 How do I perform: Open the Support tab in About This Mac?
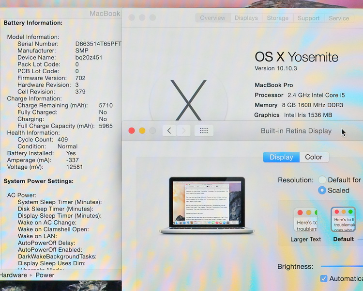(309, 18)
